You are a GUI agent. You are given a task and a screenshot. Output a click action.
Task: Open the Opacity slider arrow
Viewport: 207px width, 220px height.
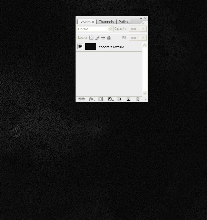(143, 29)
